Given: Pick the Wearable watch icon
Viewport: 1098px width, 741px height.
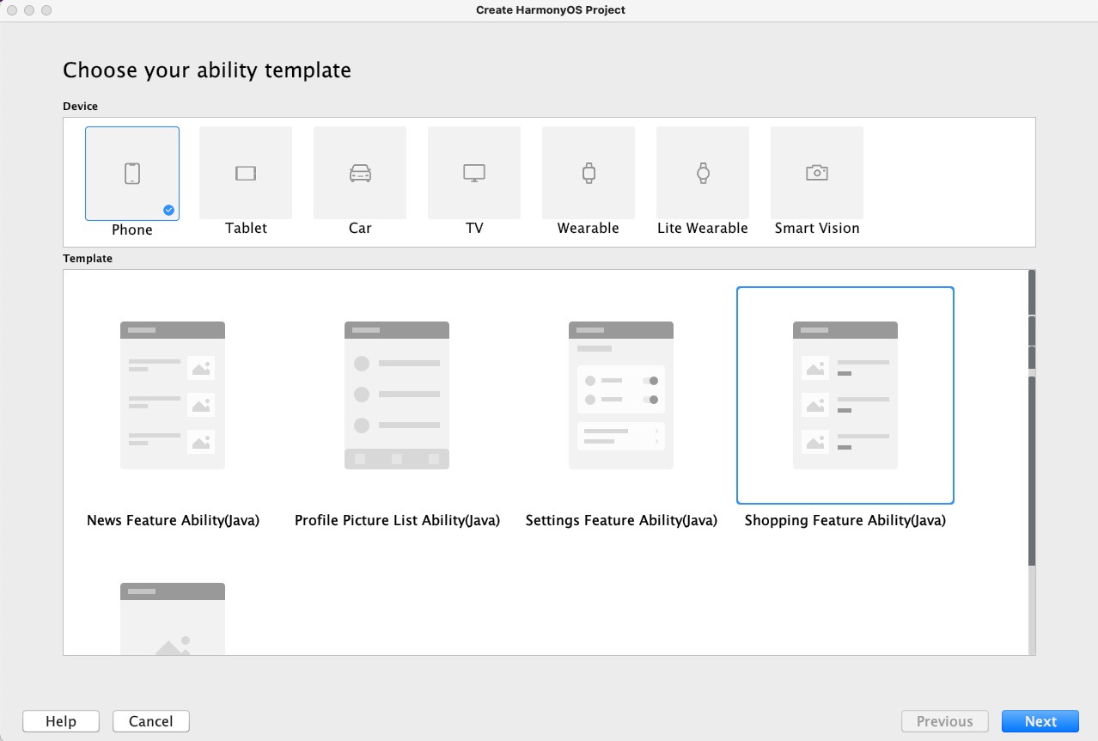Looking at the screenshot, I should 589,173.
